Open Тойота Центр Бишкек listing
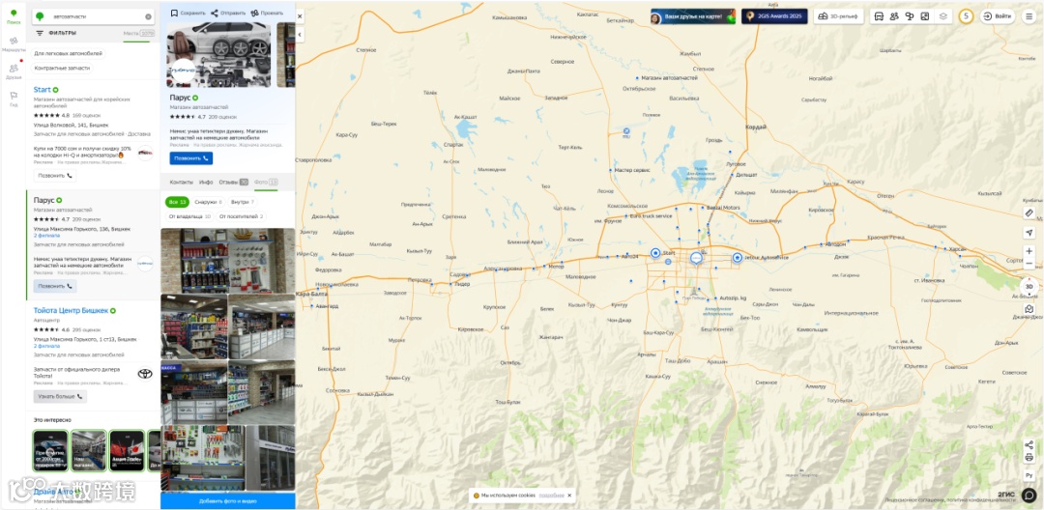Image resolution: width=1044 pixels, height=510 pixels. (x=71, y=310)
